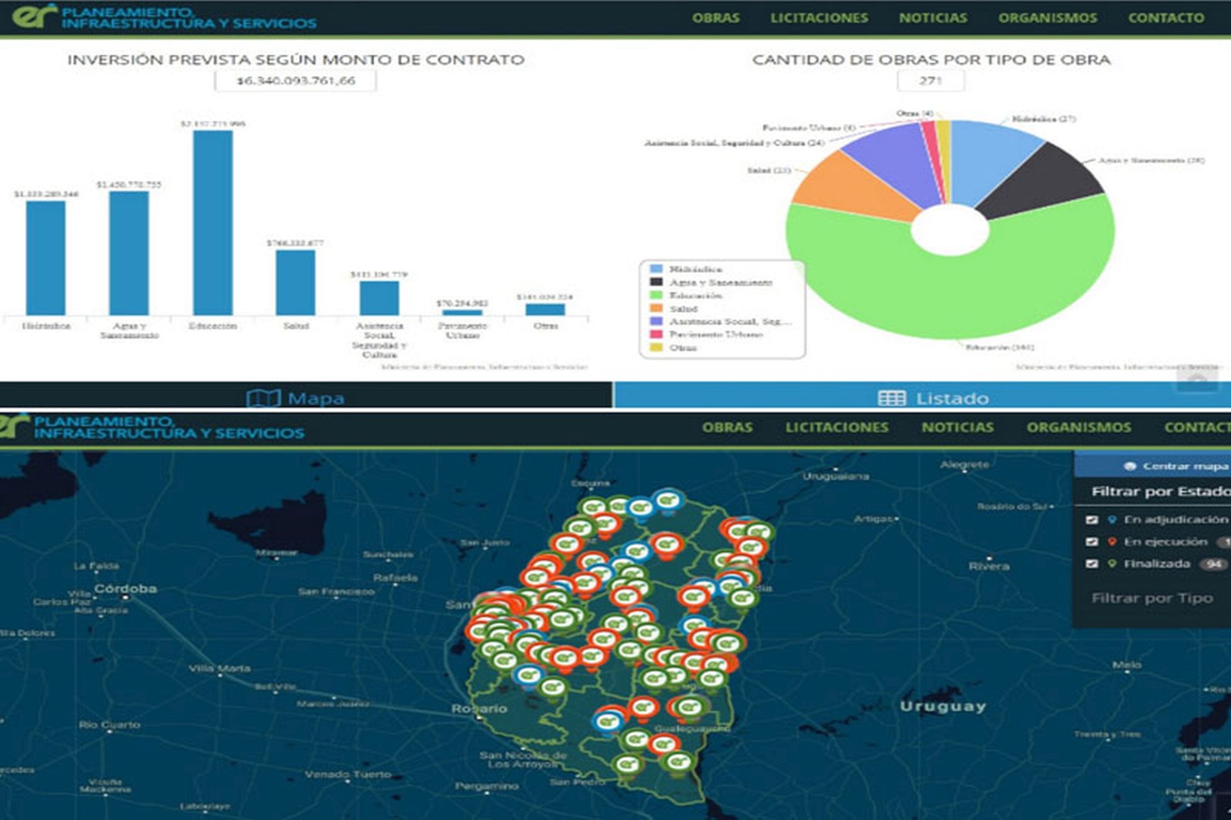Click the ER logo in top header
Screen dimensions: 1231x820
click(x=33, y=16)
